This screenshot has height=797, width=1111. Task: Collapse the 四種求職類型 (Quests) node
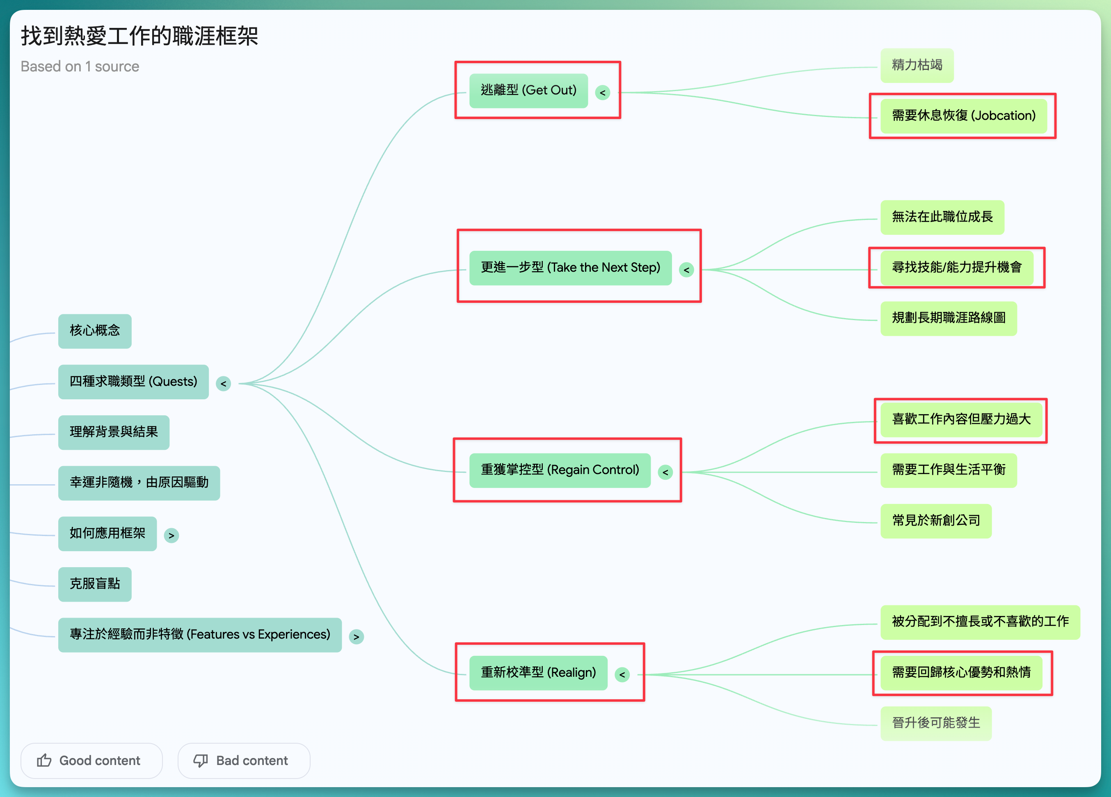point(223,383)
